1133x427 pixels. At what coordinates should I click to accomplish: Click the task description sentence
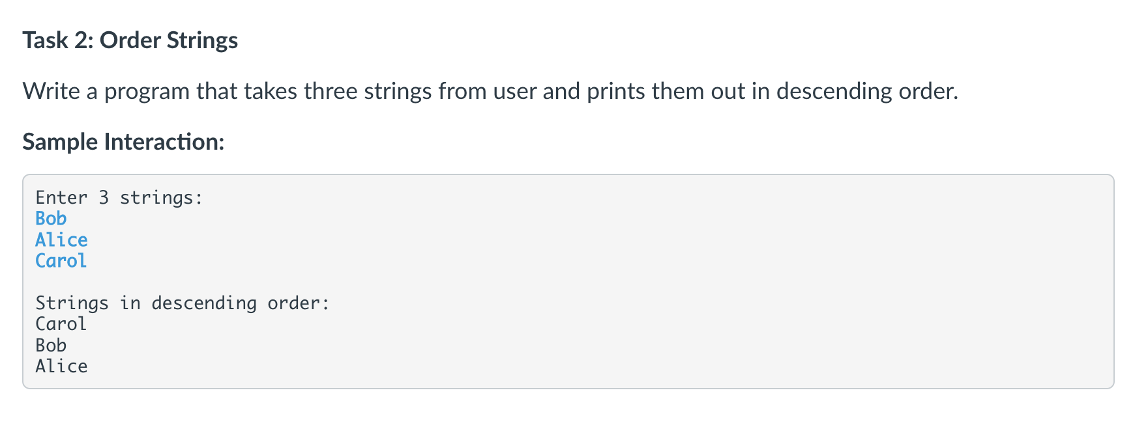click(x=490, y=91)
